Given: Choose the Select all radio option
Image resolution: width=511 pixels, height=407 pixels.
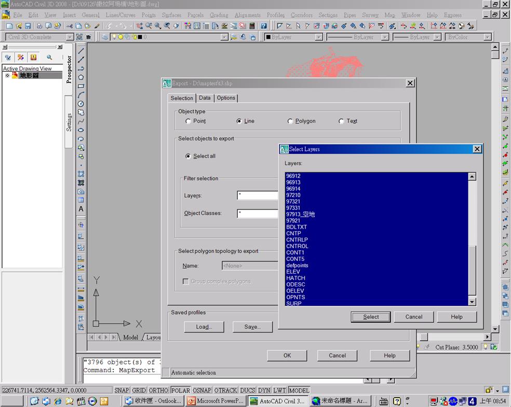Looking at the screenshot, I should pos(188,156).
